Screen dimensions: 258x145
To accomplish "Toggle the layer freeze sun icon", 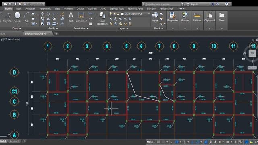I will (x=114, y=14).
